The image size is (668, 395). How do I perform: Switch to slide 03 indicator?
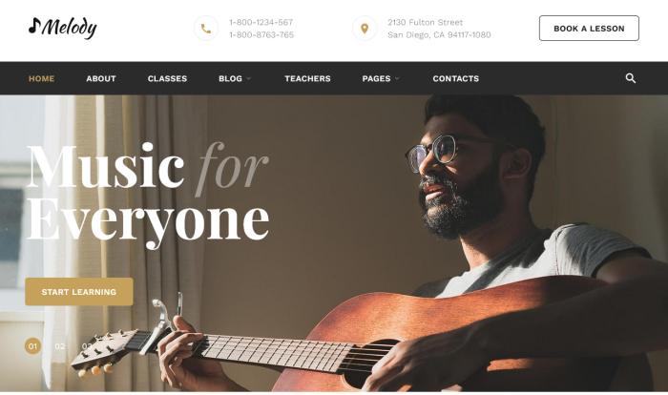point(87,346)
